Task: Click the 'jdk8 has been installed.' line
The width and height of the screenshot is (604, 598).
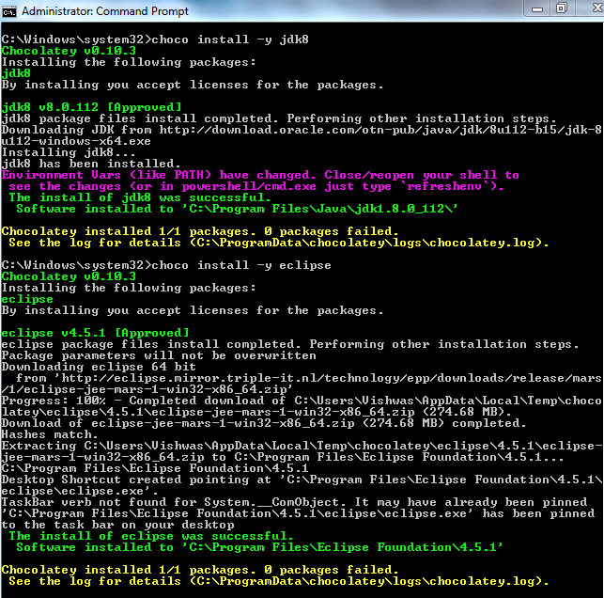Action: click(91, 164)
